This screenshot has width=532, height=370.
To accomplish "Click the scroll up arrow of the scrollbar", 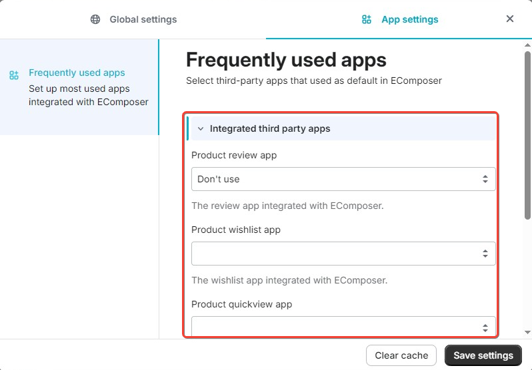I will [x=527, y=45].
